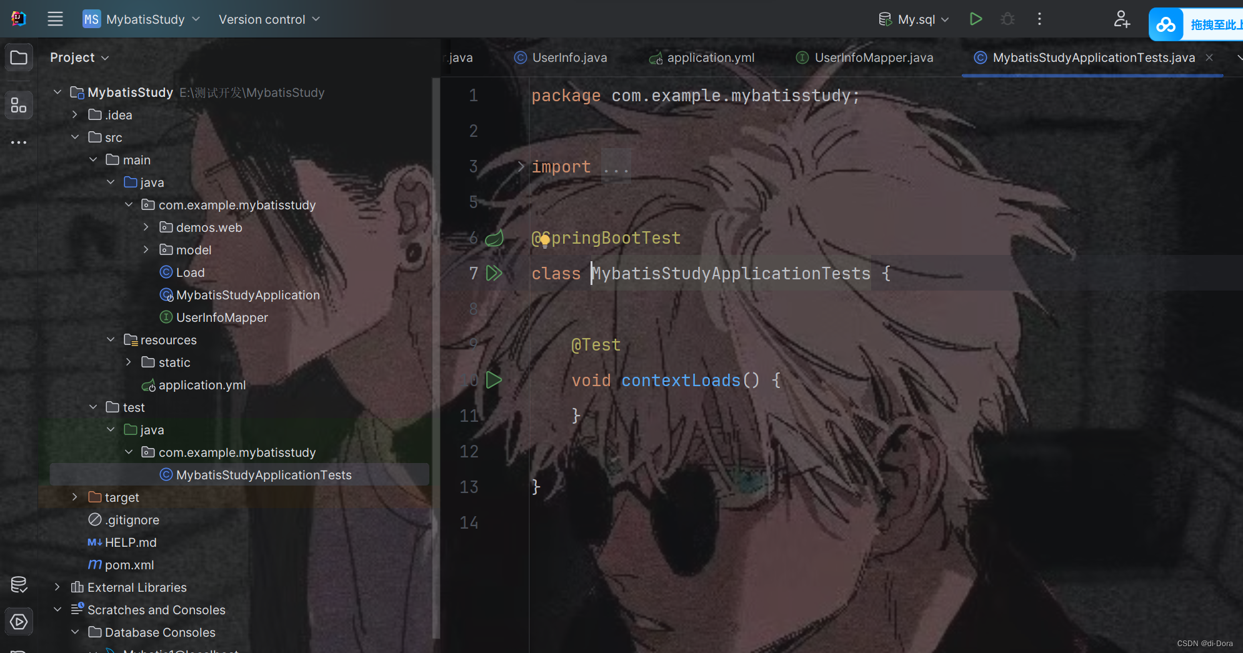Image resolution: width=1243 pixels, height=653 pixels.
Task: Expand the target folder
Action: 74,496
